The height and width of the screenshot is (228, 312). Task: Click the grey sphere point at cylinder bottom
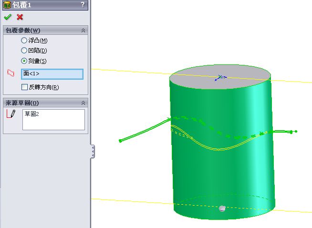tap(222, 208)
